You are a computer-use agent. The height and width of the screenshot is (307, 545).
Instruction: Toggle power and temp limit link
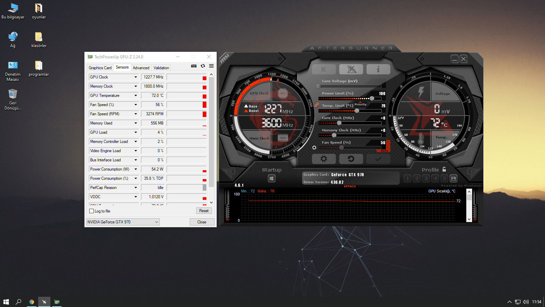click(x=317, y=105)
